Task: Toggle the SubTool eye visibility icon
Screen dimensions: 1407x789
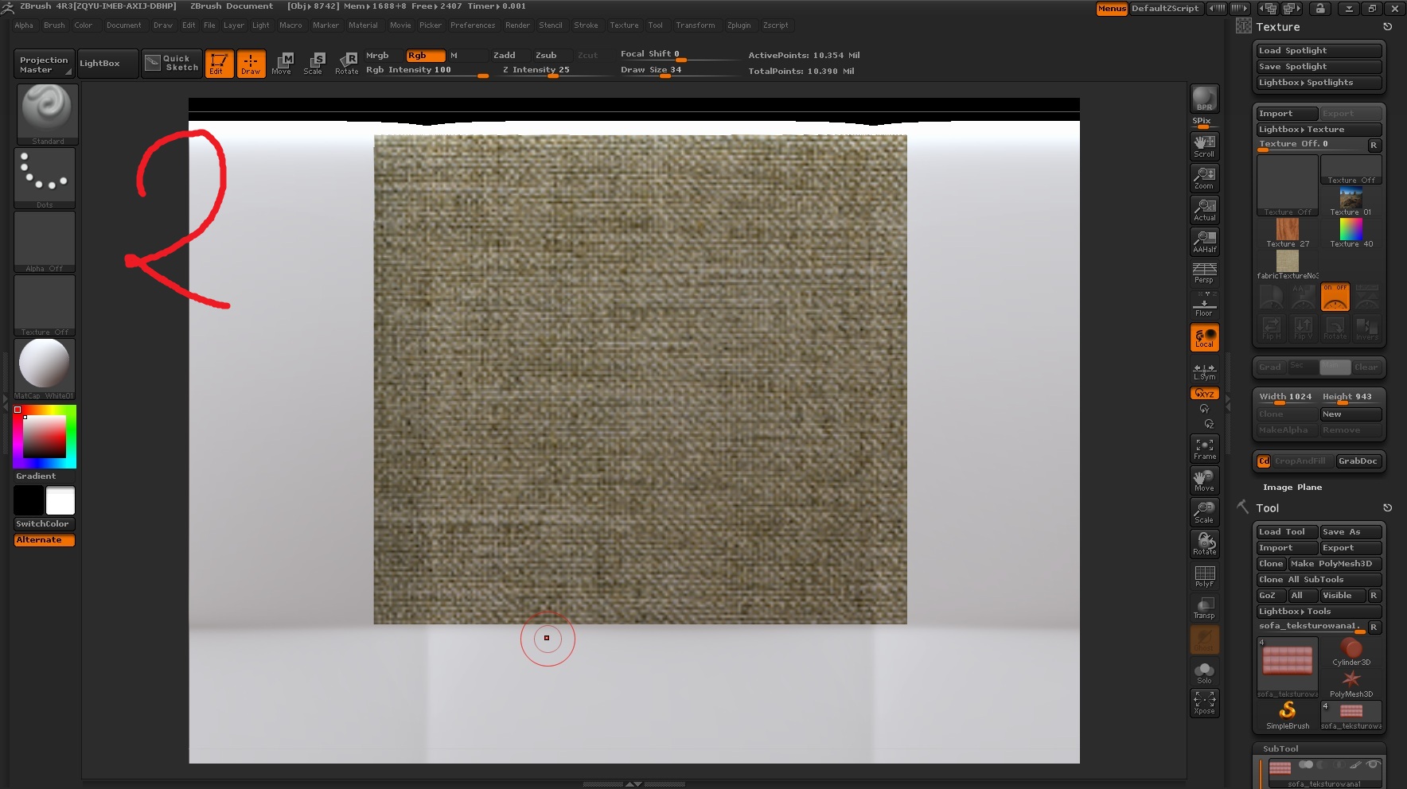Action: tap(1372, 765)
